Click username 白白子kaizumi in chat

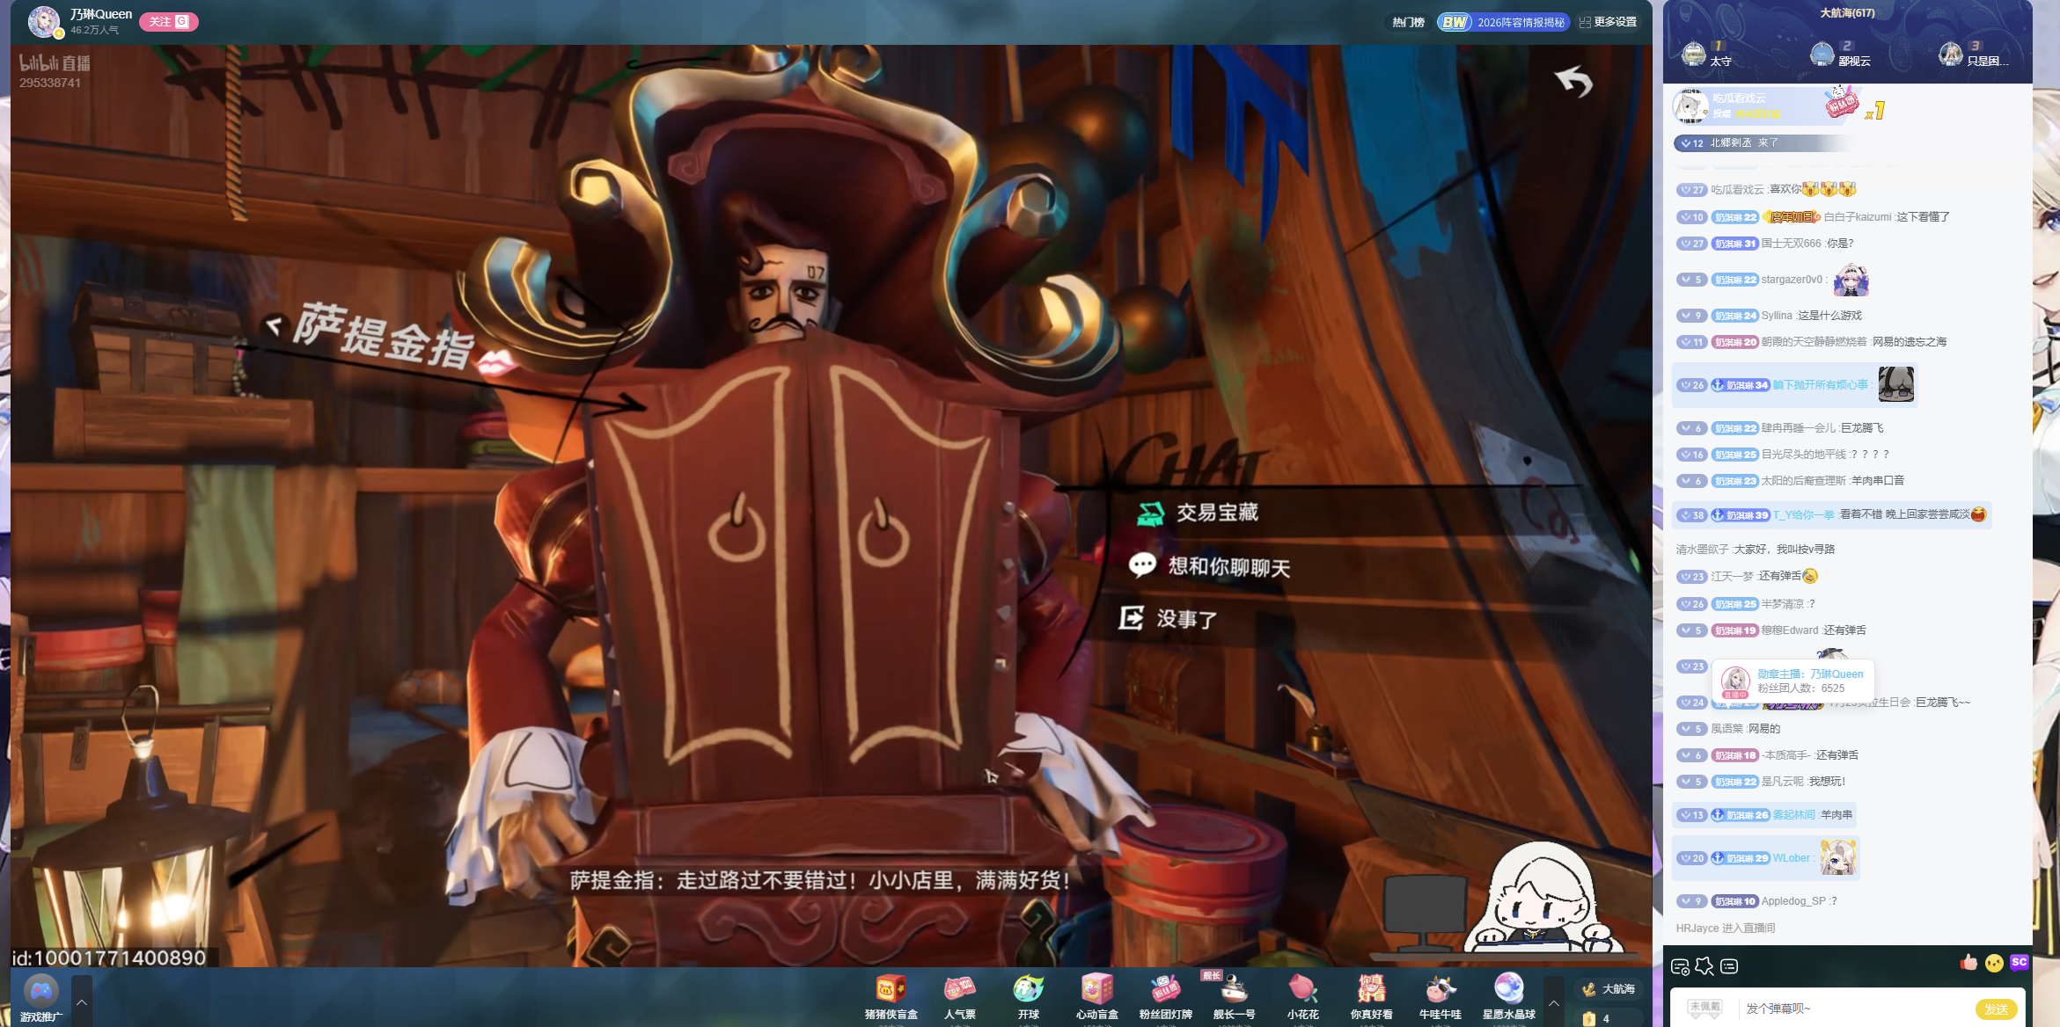(x=1857, y=217)
